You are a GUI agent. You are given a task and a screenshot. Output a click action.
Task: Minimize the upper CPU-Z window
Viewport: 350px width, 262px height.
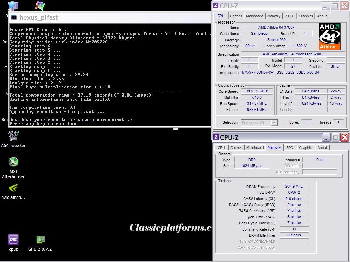point(326,6)
